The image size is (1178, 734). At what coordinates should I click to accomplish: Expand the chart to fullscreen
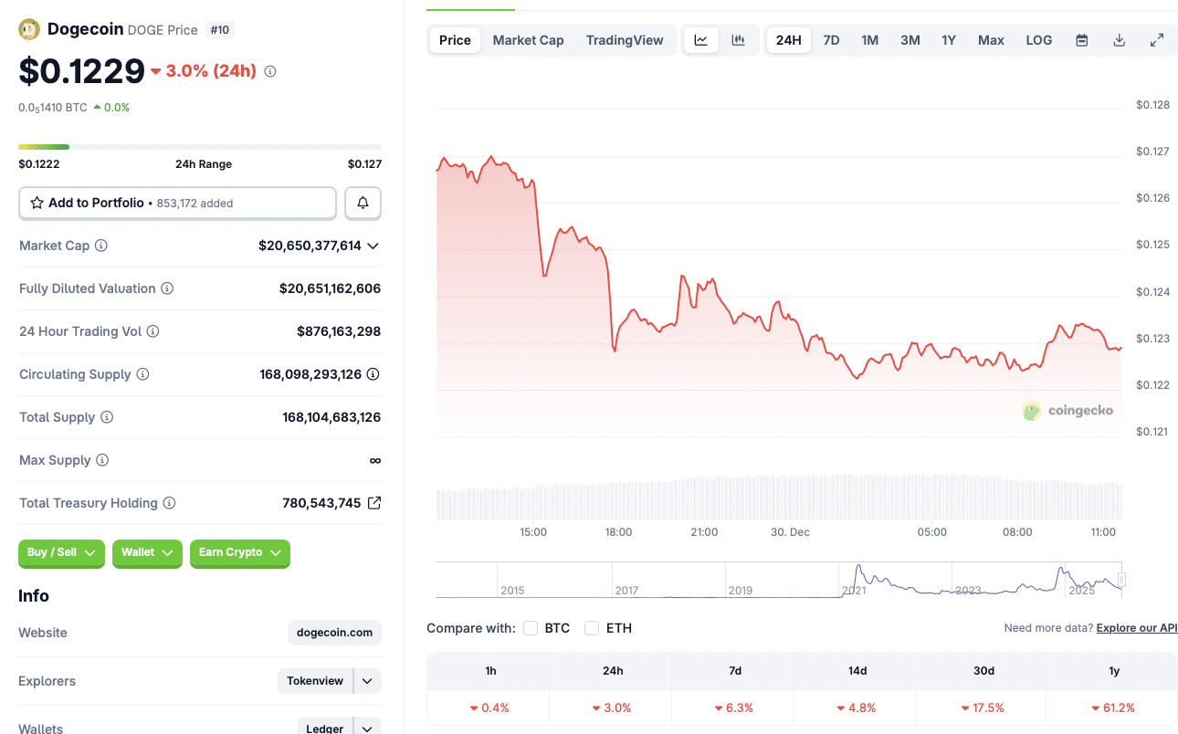click(1156, 40)
